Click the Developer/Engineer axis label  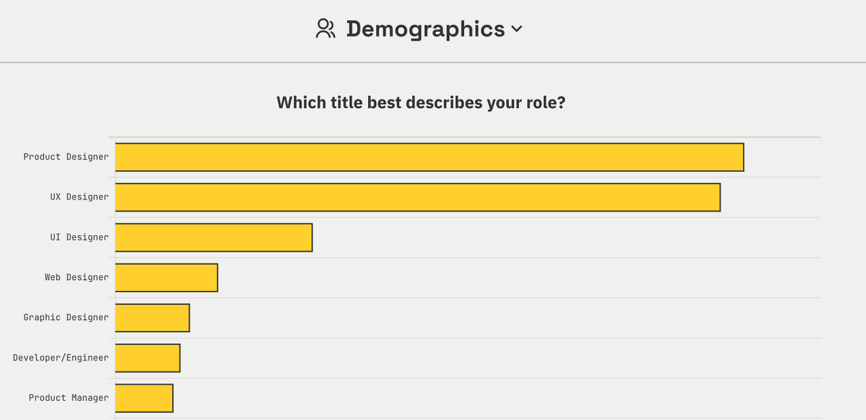[x=60, y=358]
